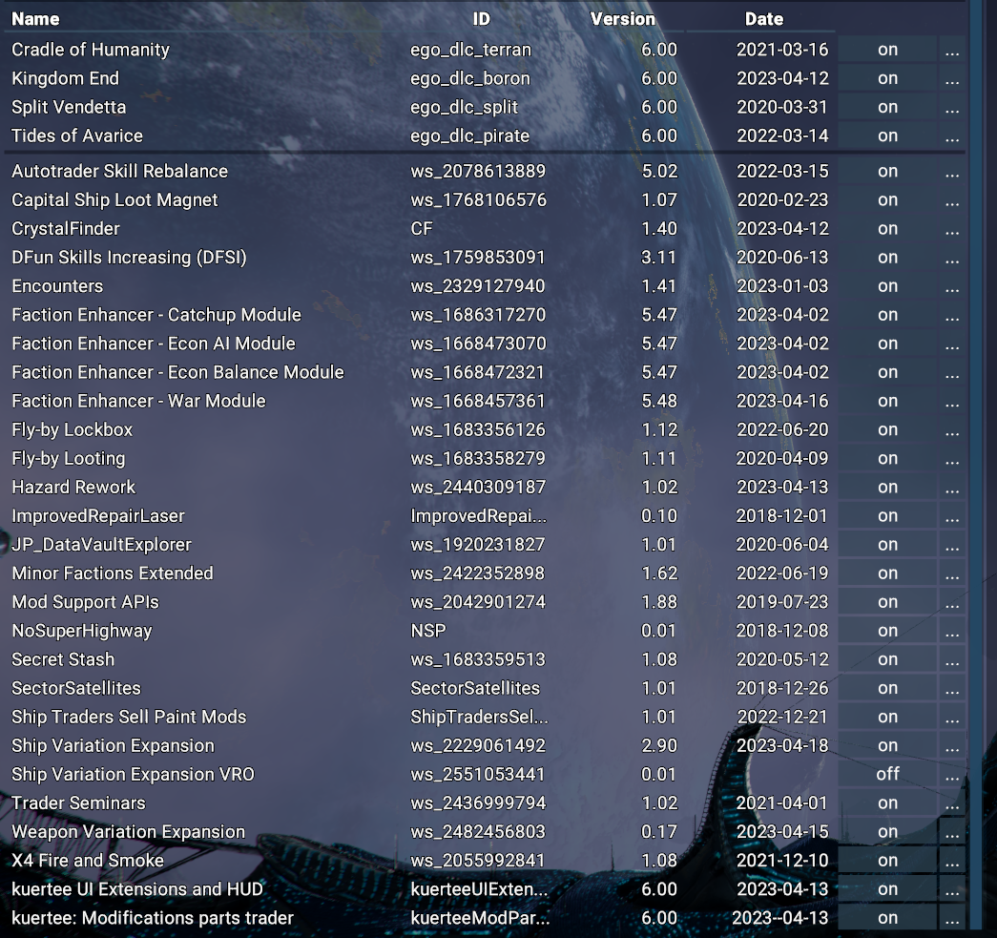Disable the CrystalFinder extension
This screenshot has height=938, width=997.
(887, 228)
